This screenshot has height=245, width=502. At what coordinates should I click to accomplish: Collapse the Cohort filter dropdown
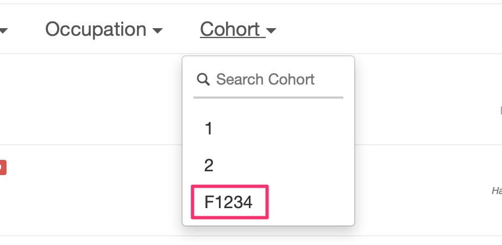(238, 29)
